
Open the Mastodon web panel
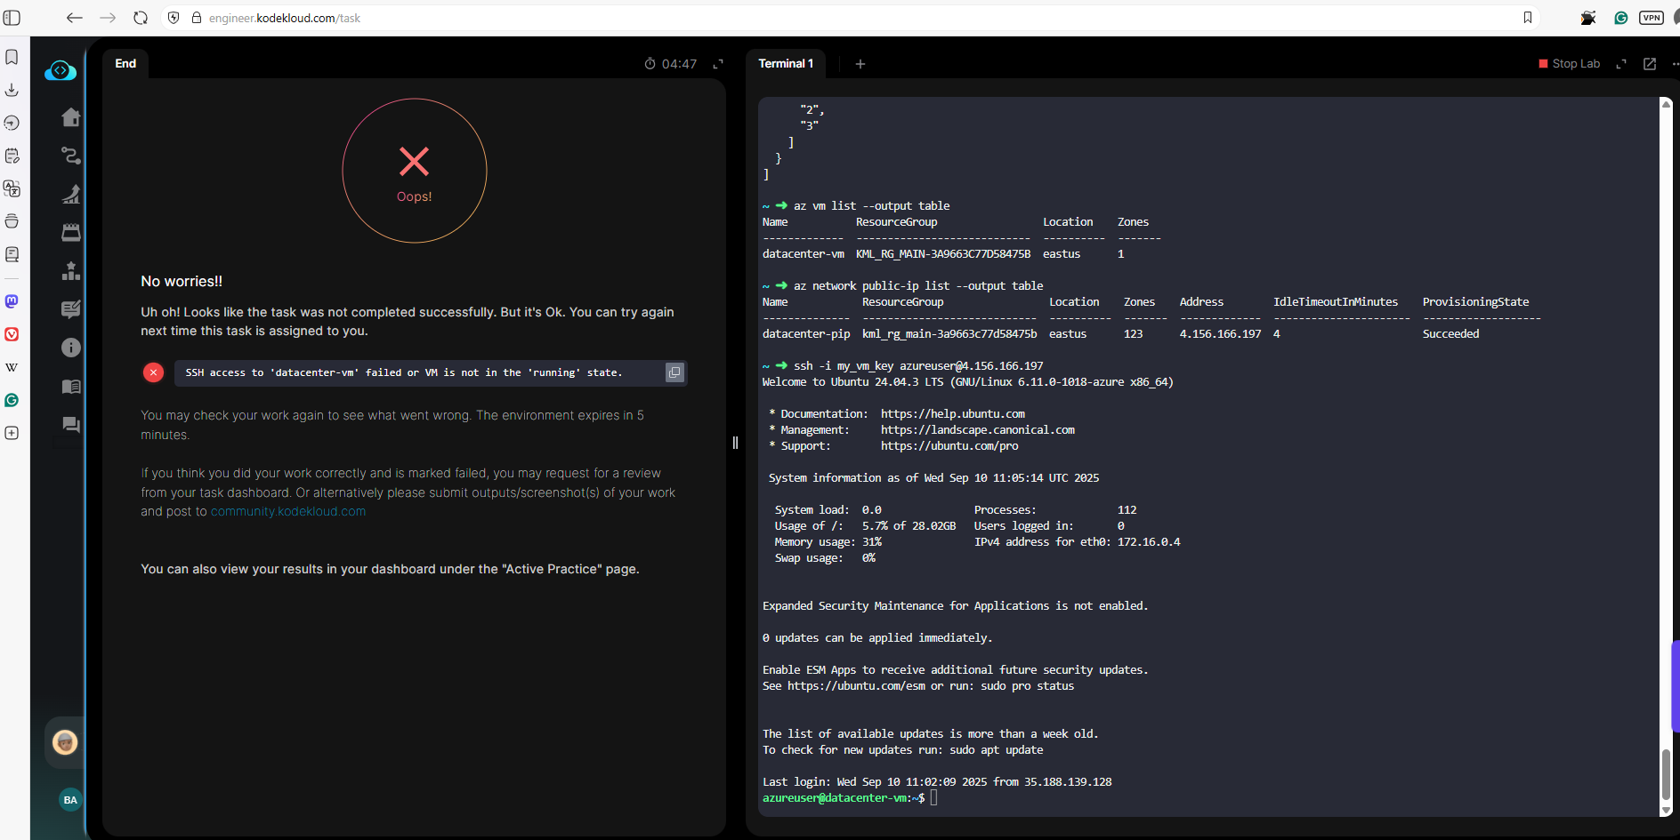tap(12, 301)
